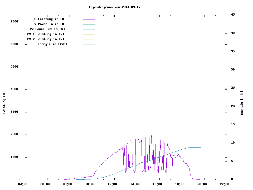Click the 20:00 tick on the time axis
Viewport: 253px width, 190px height.
[x=202, y=184]
